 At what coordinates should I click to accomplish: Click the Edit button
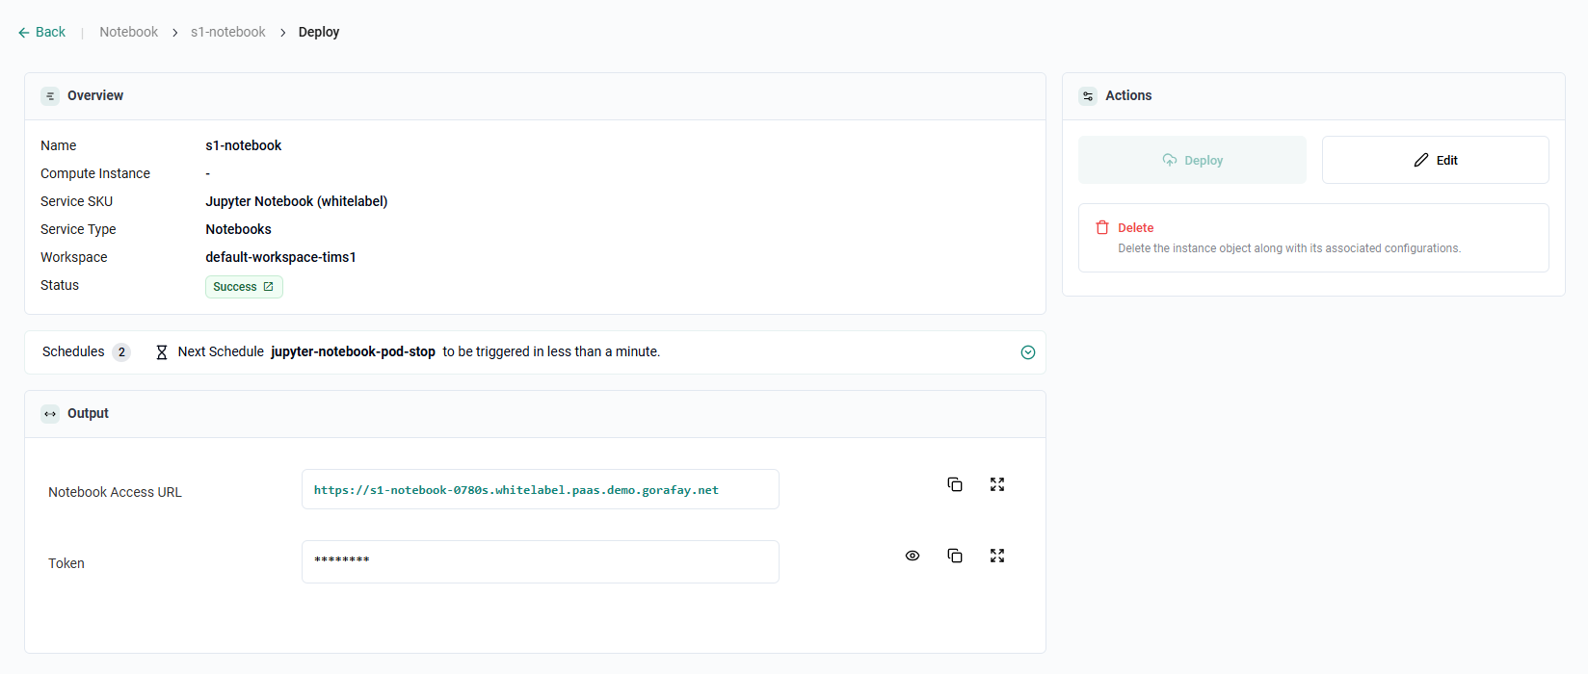click(x=1435, y=160)
